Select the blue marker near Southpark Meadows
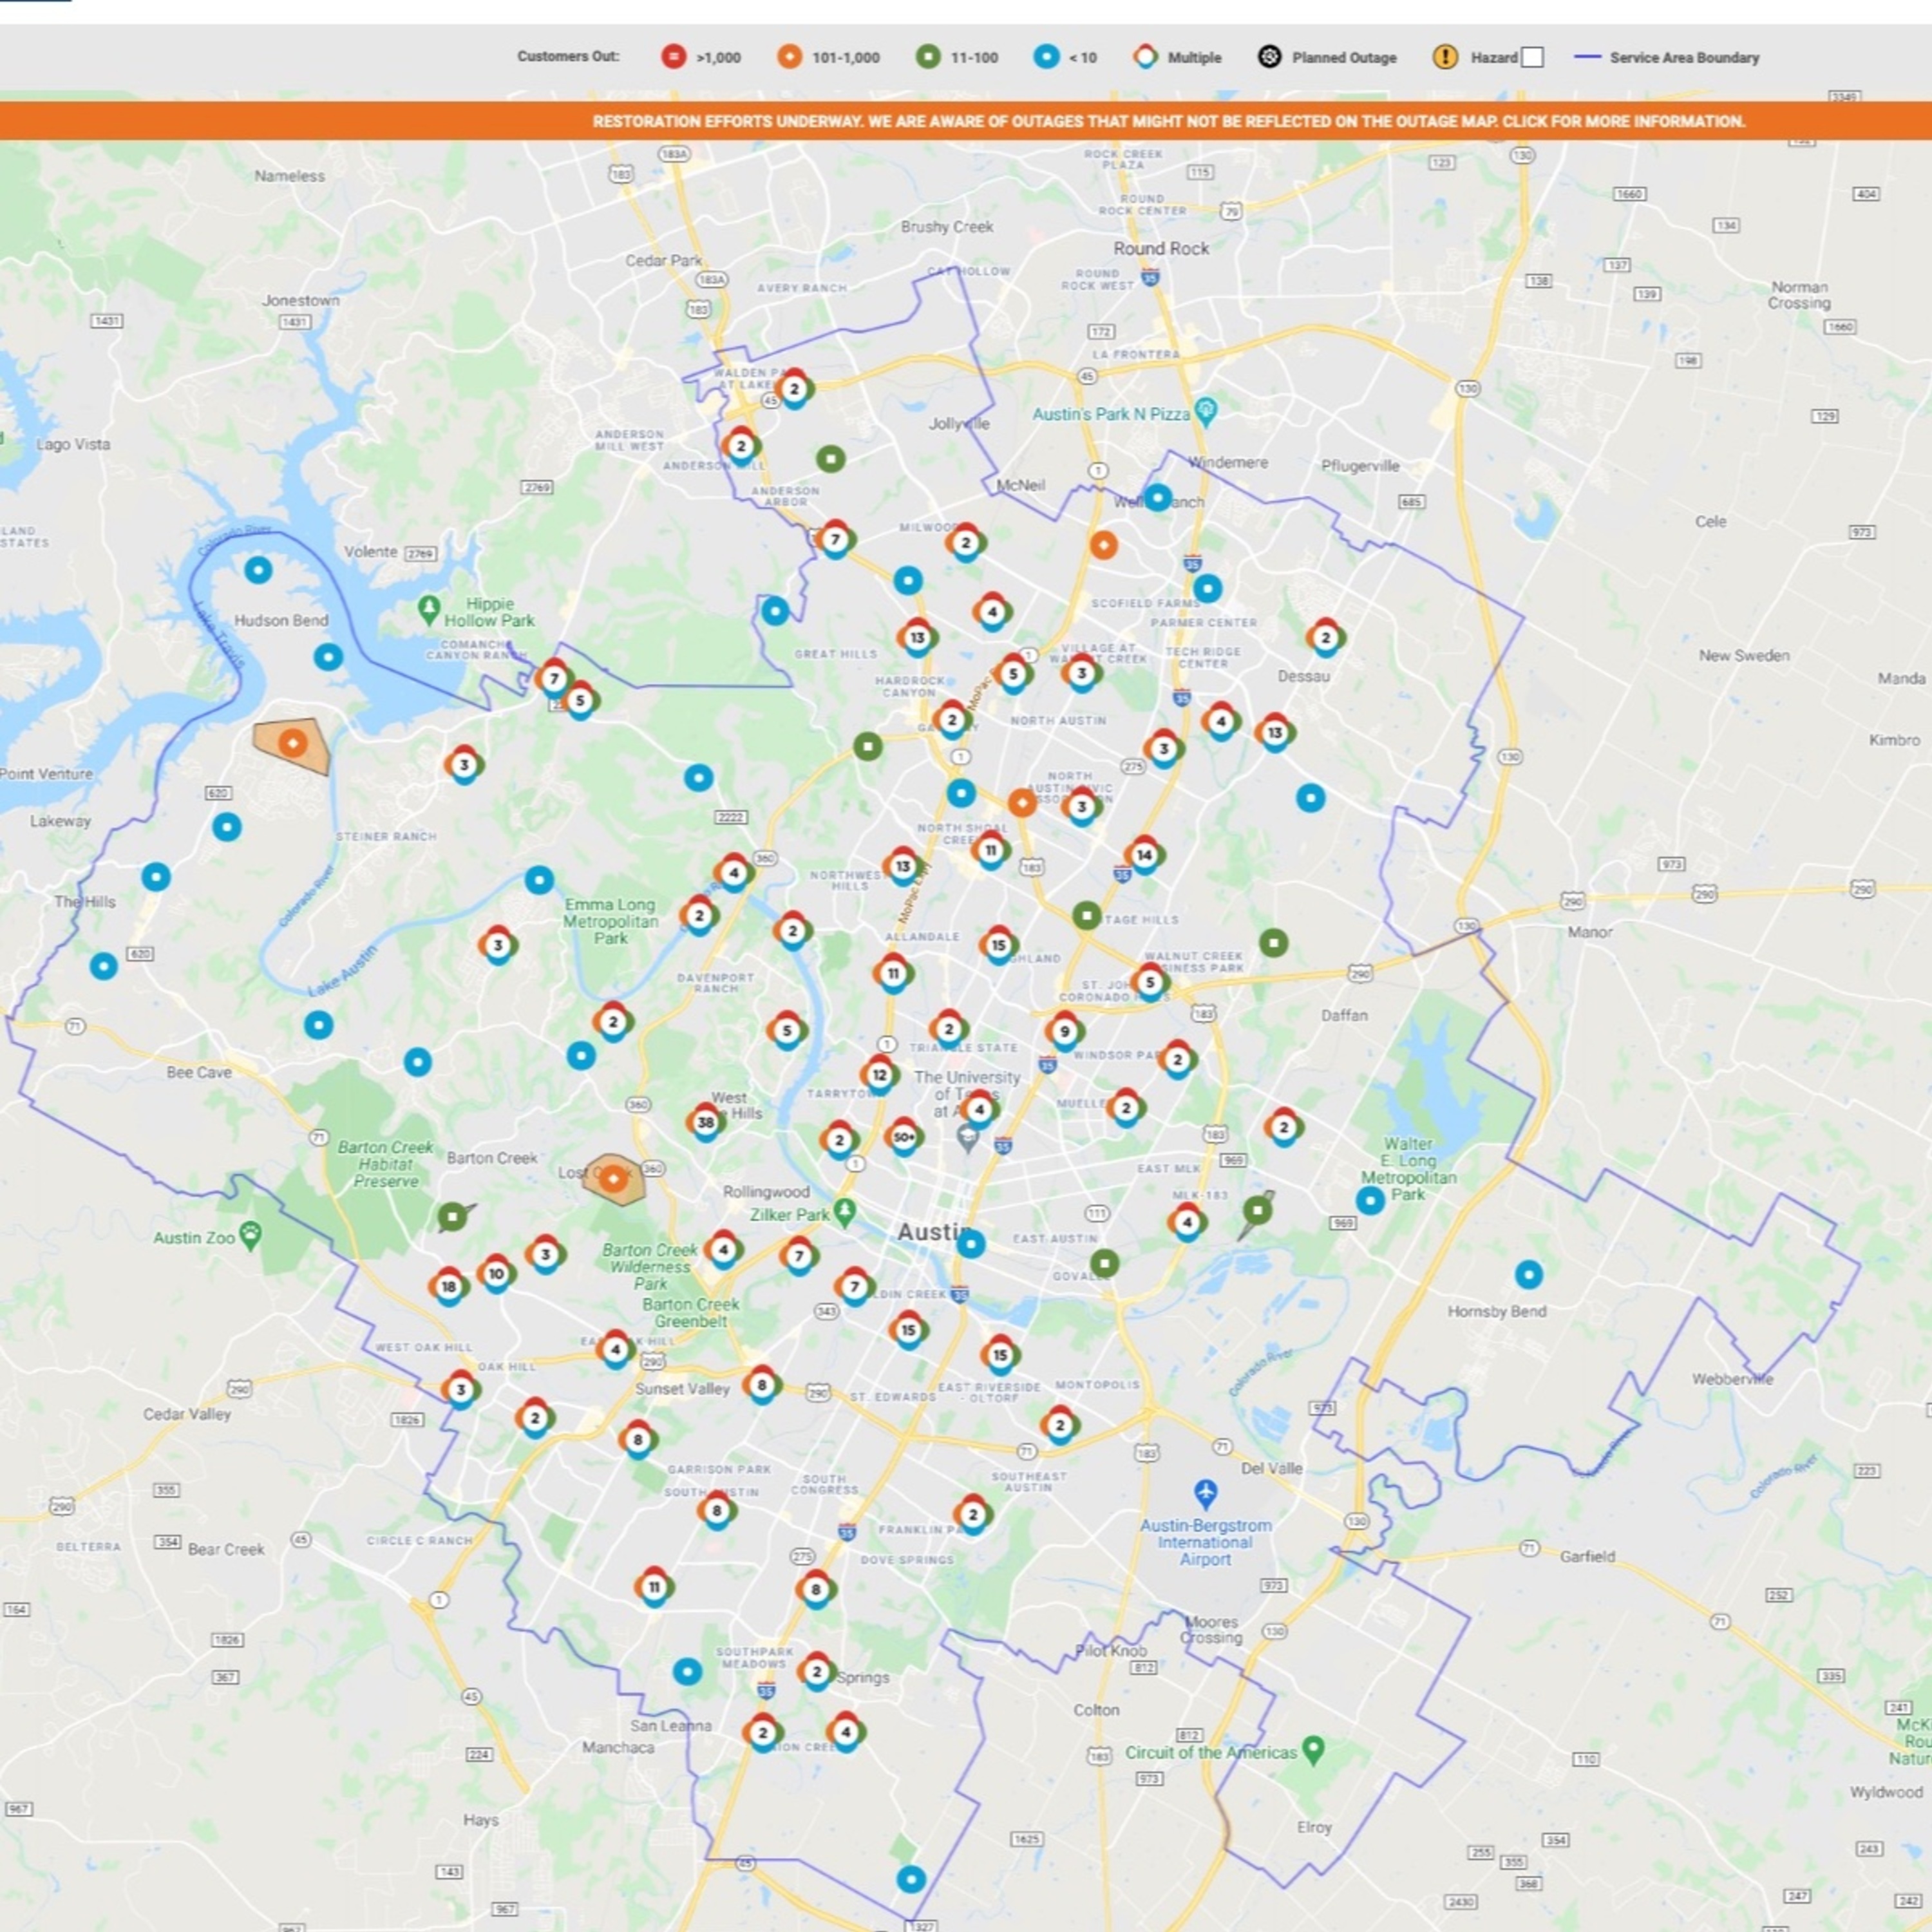This screenshot has width=1932, height=1932. (687, 1671)
